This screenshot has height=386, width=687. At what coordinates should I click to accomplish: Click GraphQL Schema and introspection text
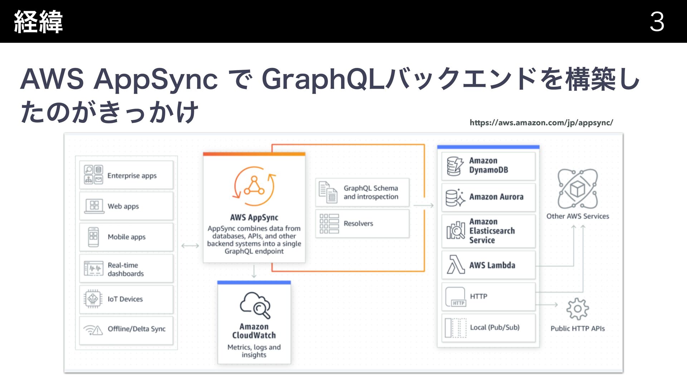(371, 192)
